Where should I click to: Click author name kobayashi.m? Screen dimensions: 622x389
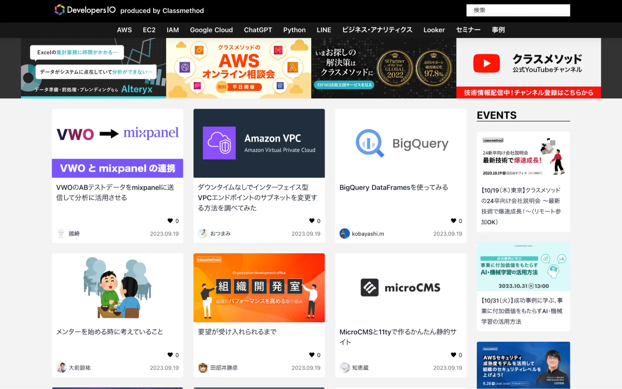[368, 234]
